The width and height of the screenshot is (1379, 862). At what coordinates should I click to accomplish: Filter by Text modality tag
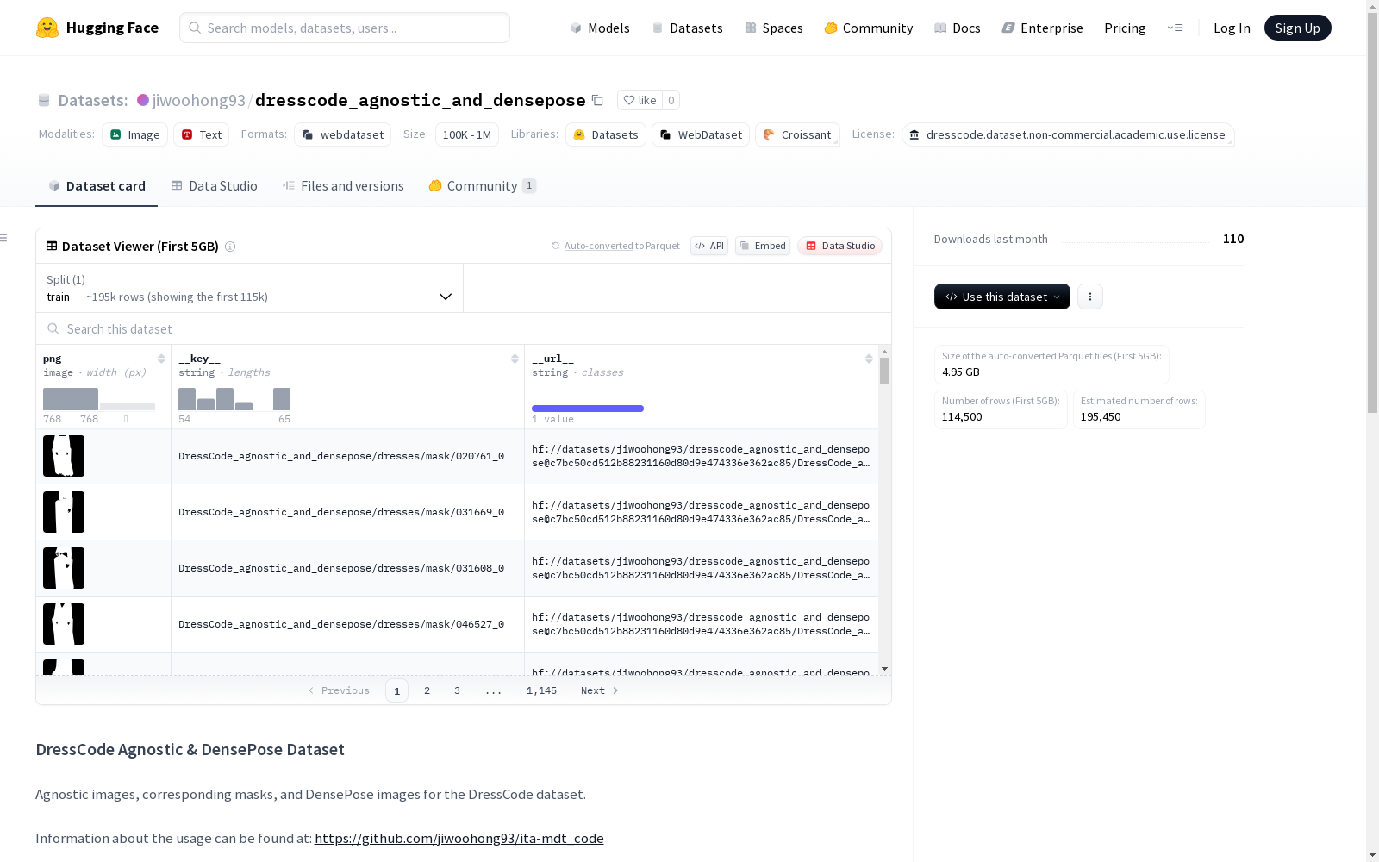(x=202, y=134)
